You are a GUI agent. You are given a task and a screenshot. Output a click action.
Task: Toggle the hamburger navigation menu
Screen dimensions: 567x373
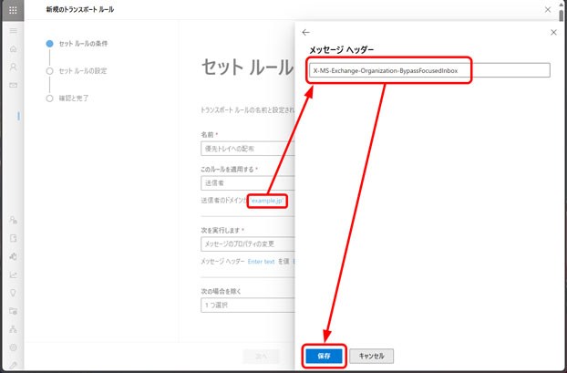pyautogui.click(x=13, y=31)
